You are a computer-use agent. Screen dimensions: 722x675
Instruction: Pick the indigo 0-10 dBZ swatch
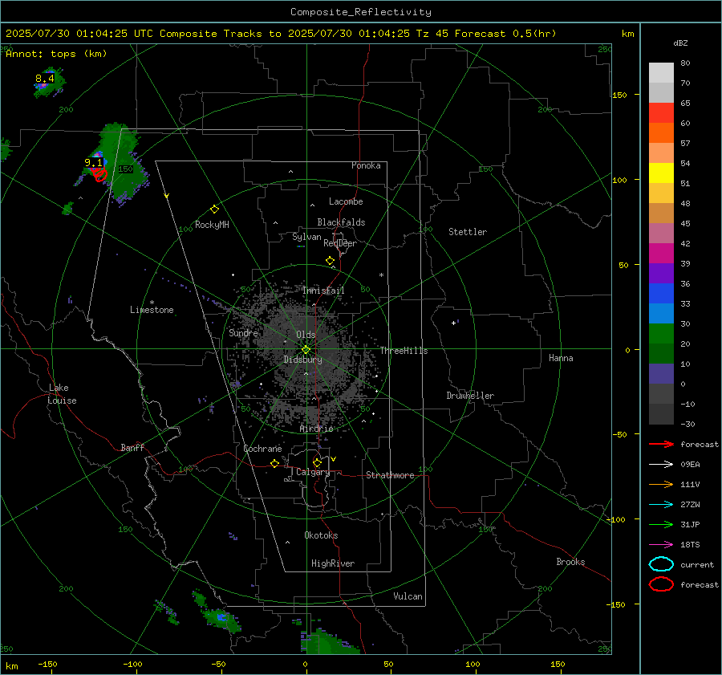coord(661,374)
